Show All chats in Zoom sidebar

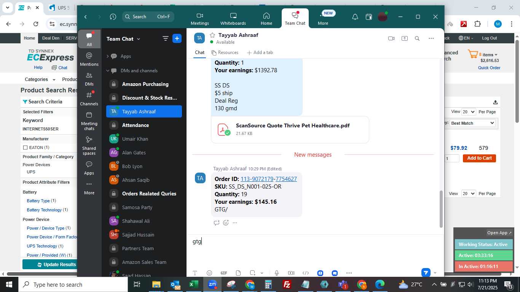pyautogui.click(x=89, y=39)
